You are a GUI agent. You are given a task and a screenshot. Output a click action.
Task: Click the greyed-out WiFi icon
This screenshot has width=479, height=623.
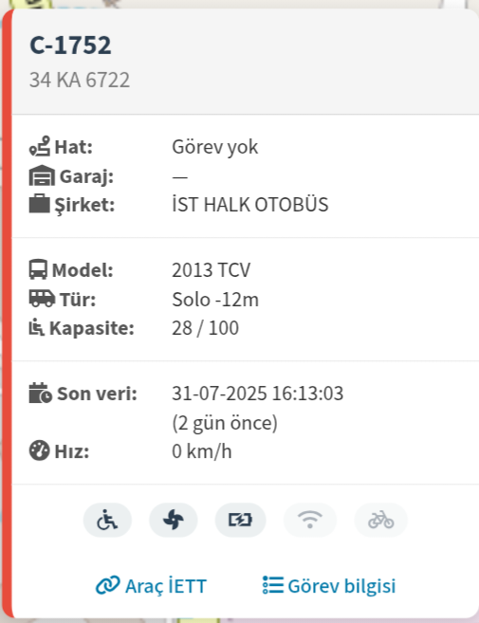pyautogui.click(x=310, y=520)
